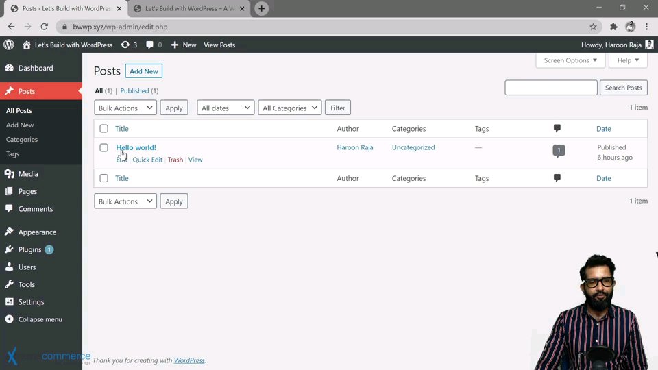Viewport: 658px width, 370px height.
Task: Click Quick Edit under Hello world!
Action: [147, 160]
